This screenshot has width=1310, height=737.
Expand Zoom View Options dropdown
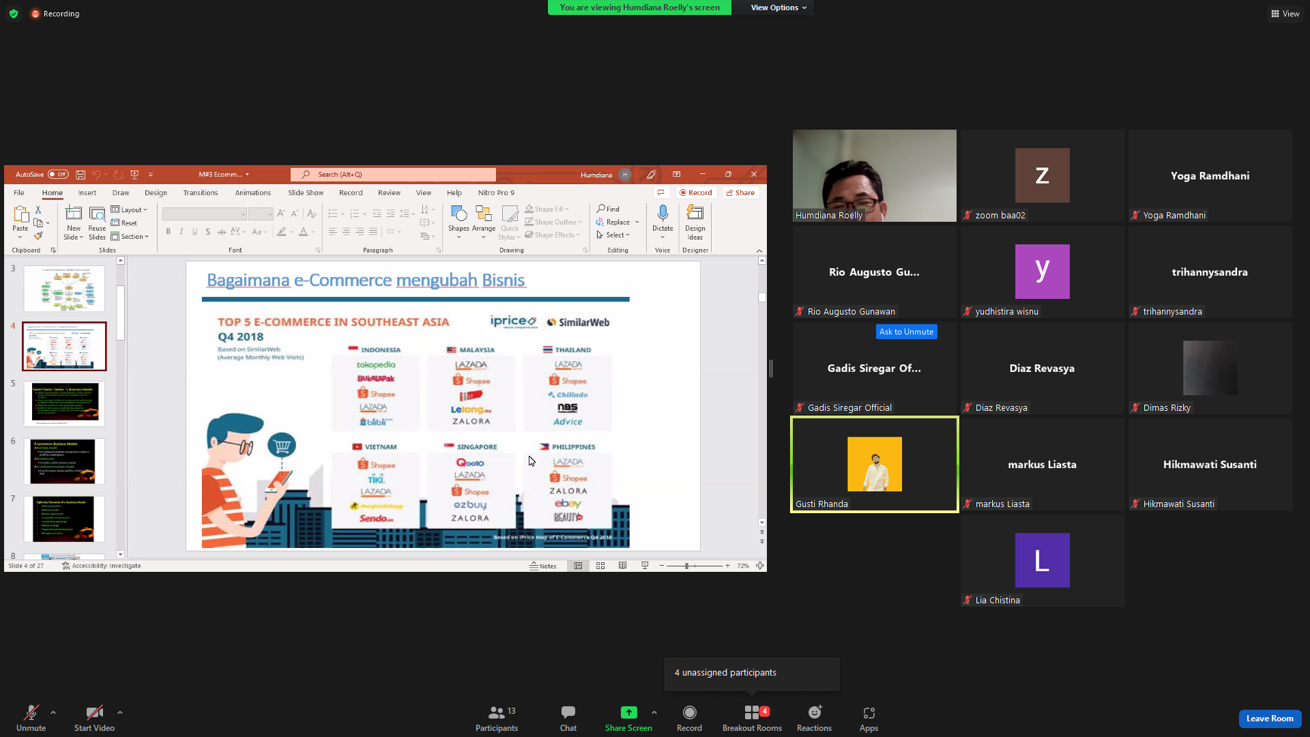[778, 8]
